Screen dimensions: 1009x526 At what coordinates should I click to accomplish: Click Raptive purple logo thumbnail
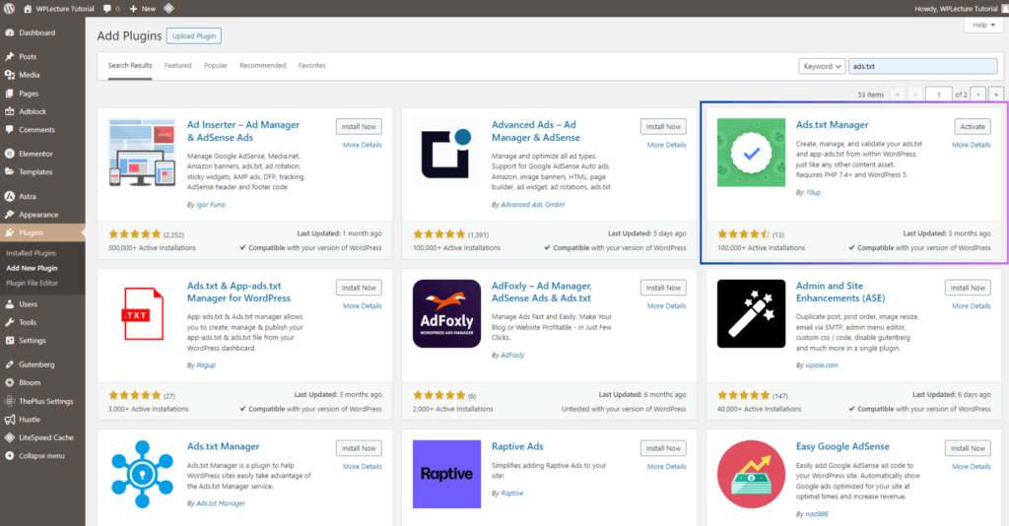click(x=446, y=474)
